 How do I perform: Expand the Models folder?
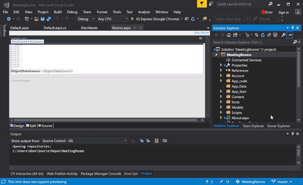tap(221, 107)
